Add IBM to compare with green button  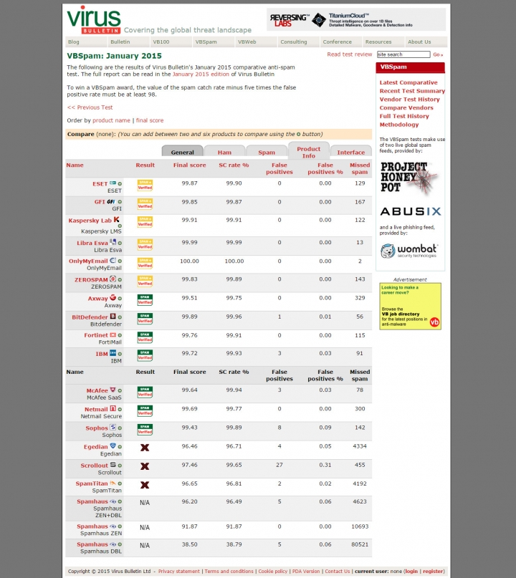coord(120,354)
